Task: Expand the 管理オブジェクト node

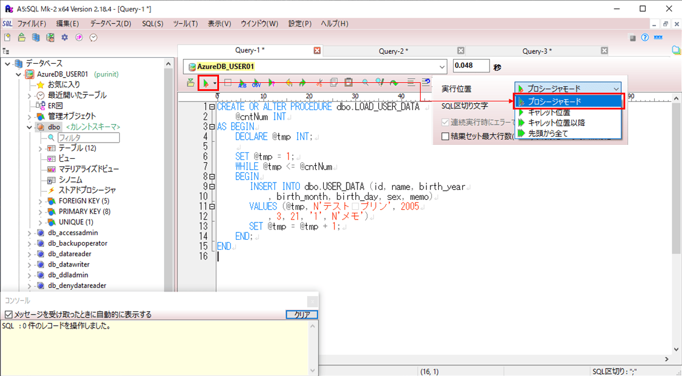Action: coord(29,117)
